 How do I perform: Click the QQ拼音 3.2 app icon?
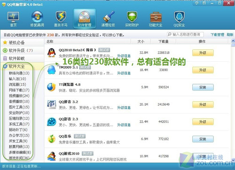51,105
